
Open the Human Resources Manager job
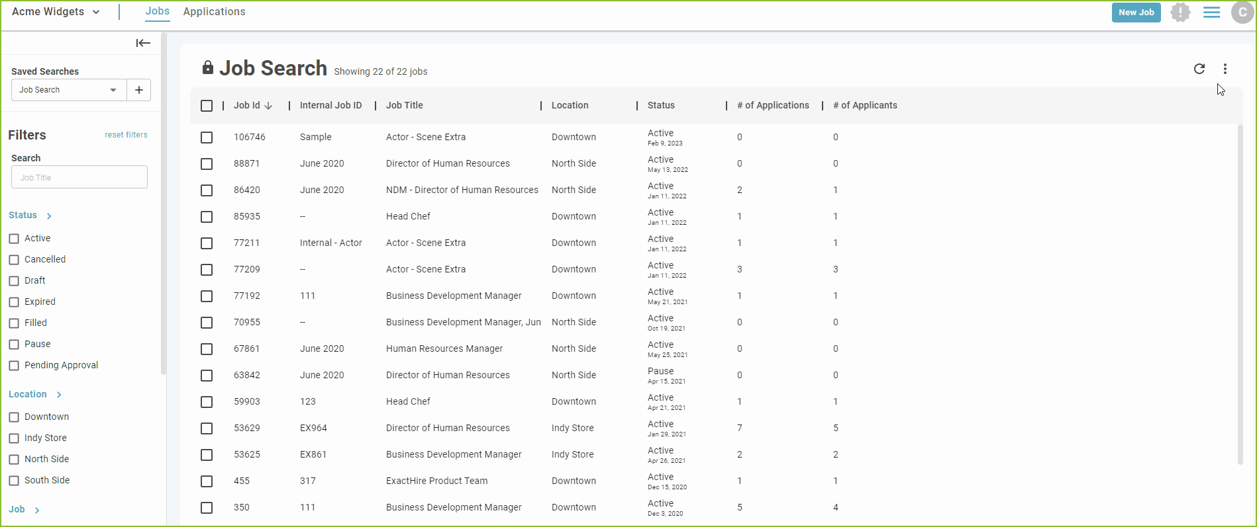pyautogui.click(x=444, y=348)
